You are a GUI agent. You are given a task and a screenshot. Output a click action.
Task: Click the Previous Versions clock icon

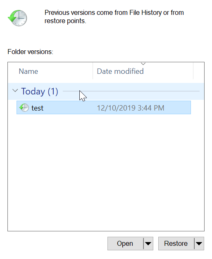(x=17, y=18)
